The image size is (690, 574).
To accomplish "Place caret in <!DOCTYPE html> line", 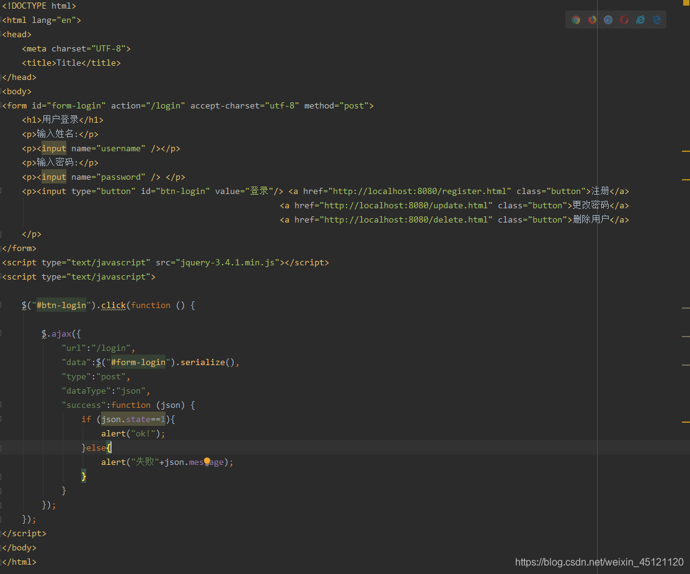I will [39, 6].
